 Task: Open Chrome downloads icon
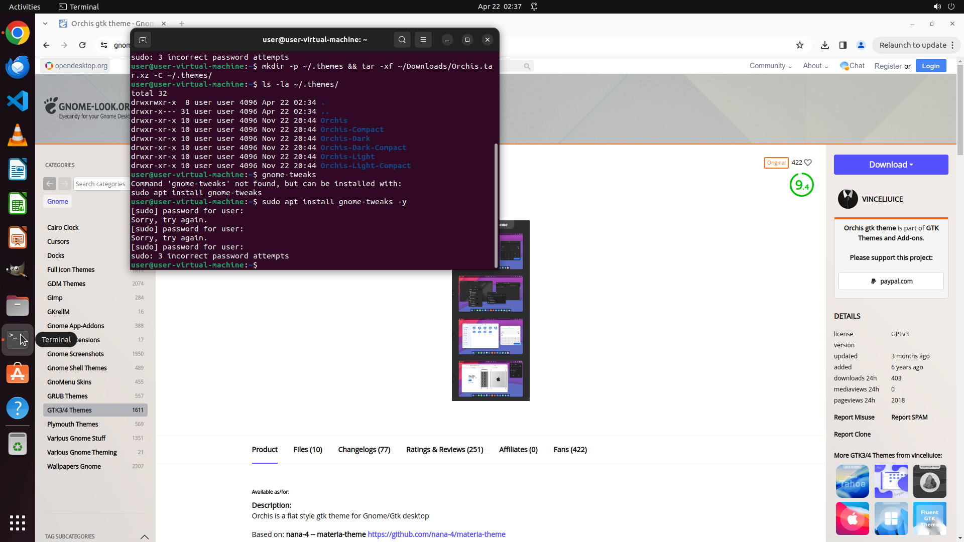click(x=824, y=45)
